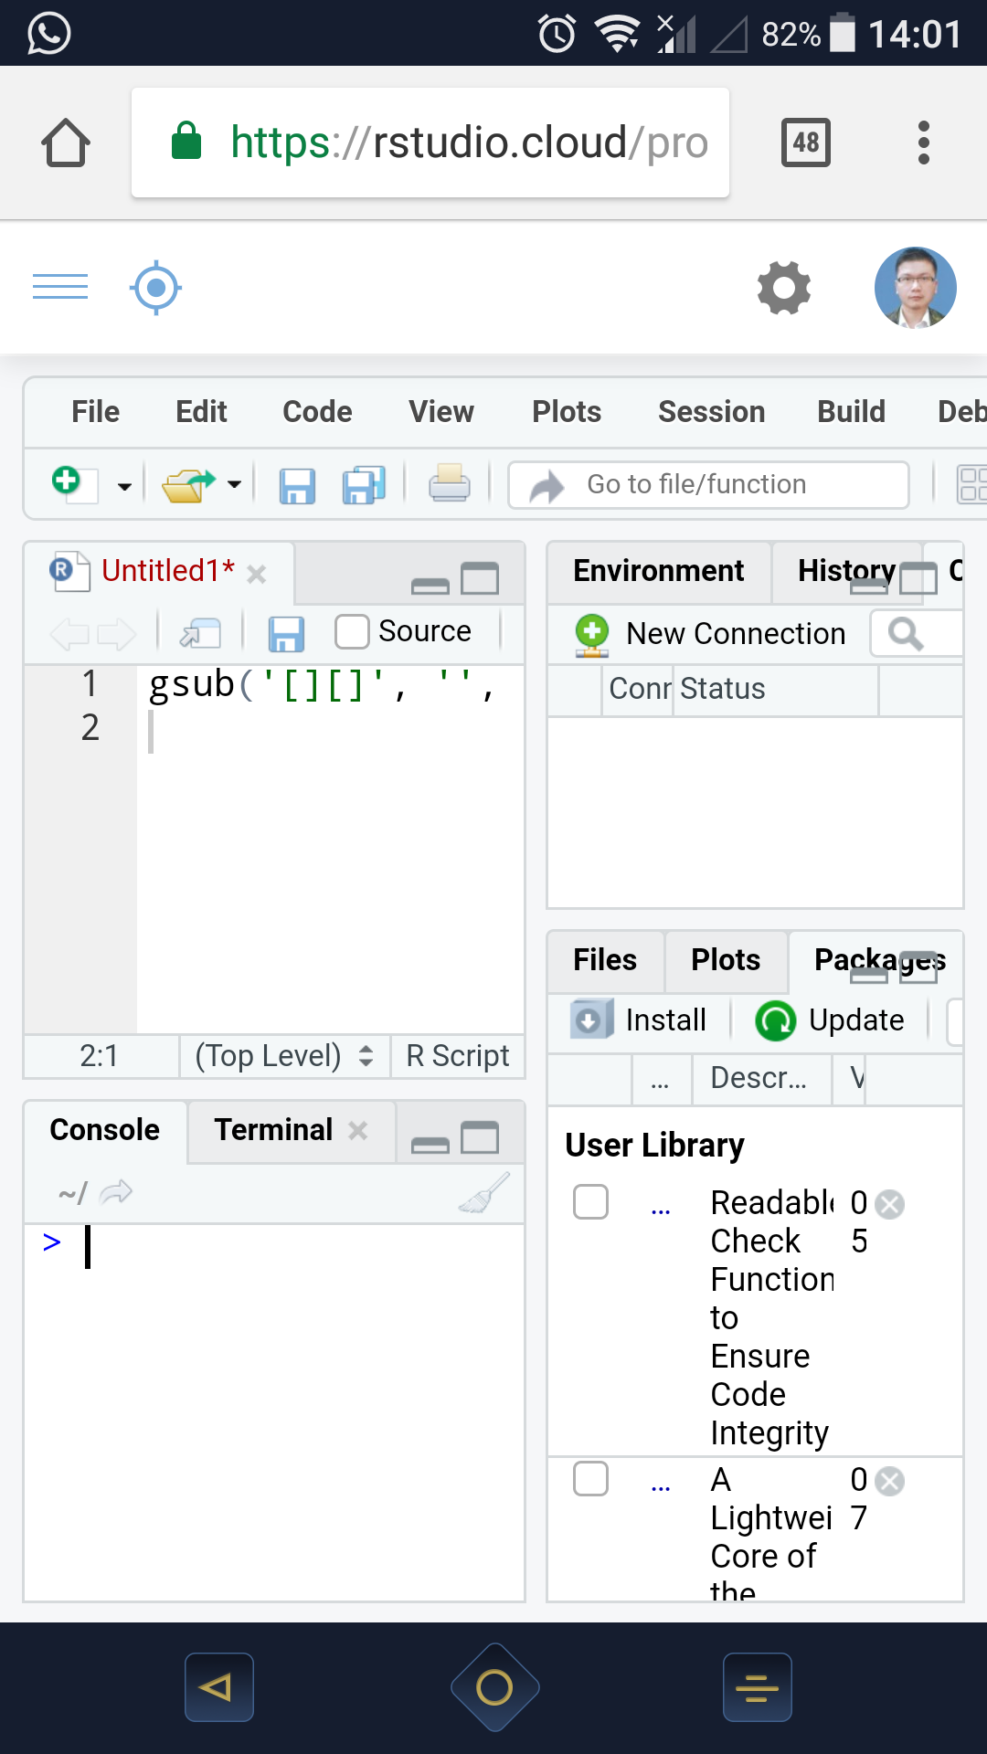
Task: Save the current document from main toolbar
Action: coord(297,485)
